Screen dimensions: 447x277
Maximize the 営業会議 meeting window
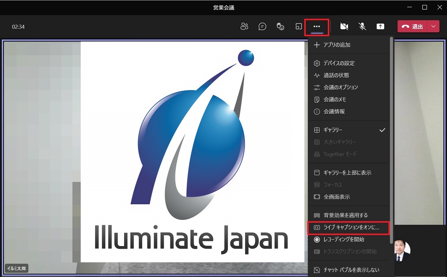click(425, 8)
